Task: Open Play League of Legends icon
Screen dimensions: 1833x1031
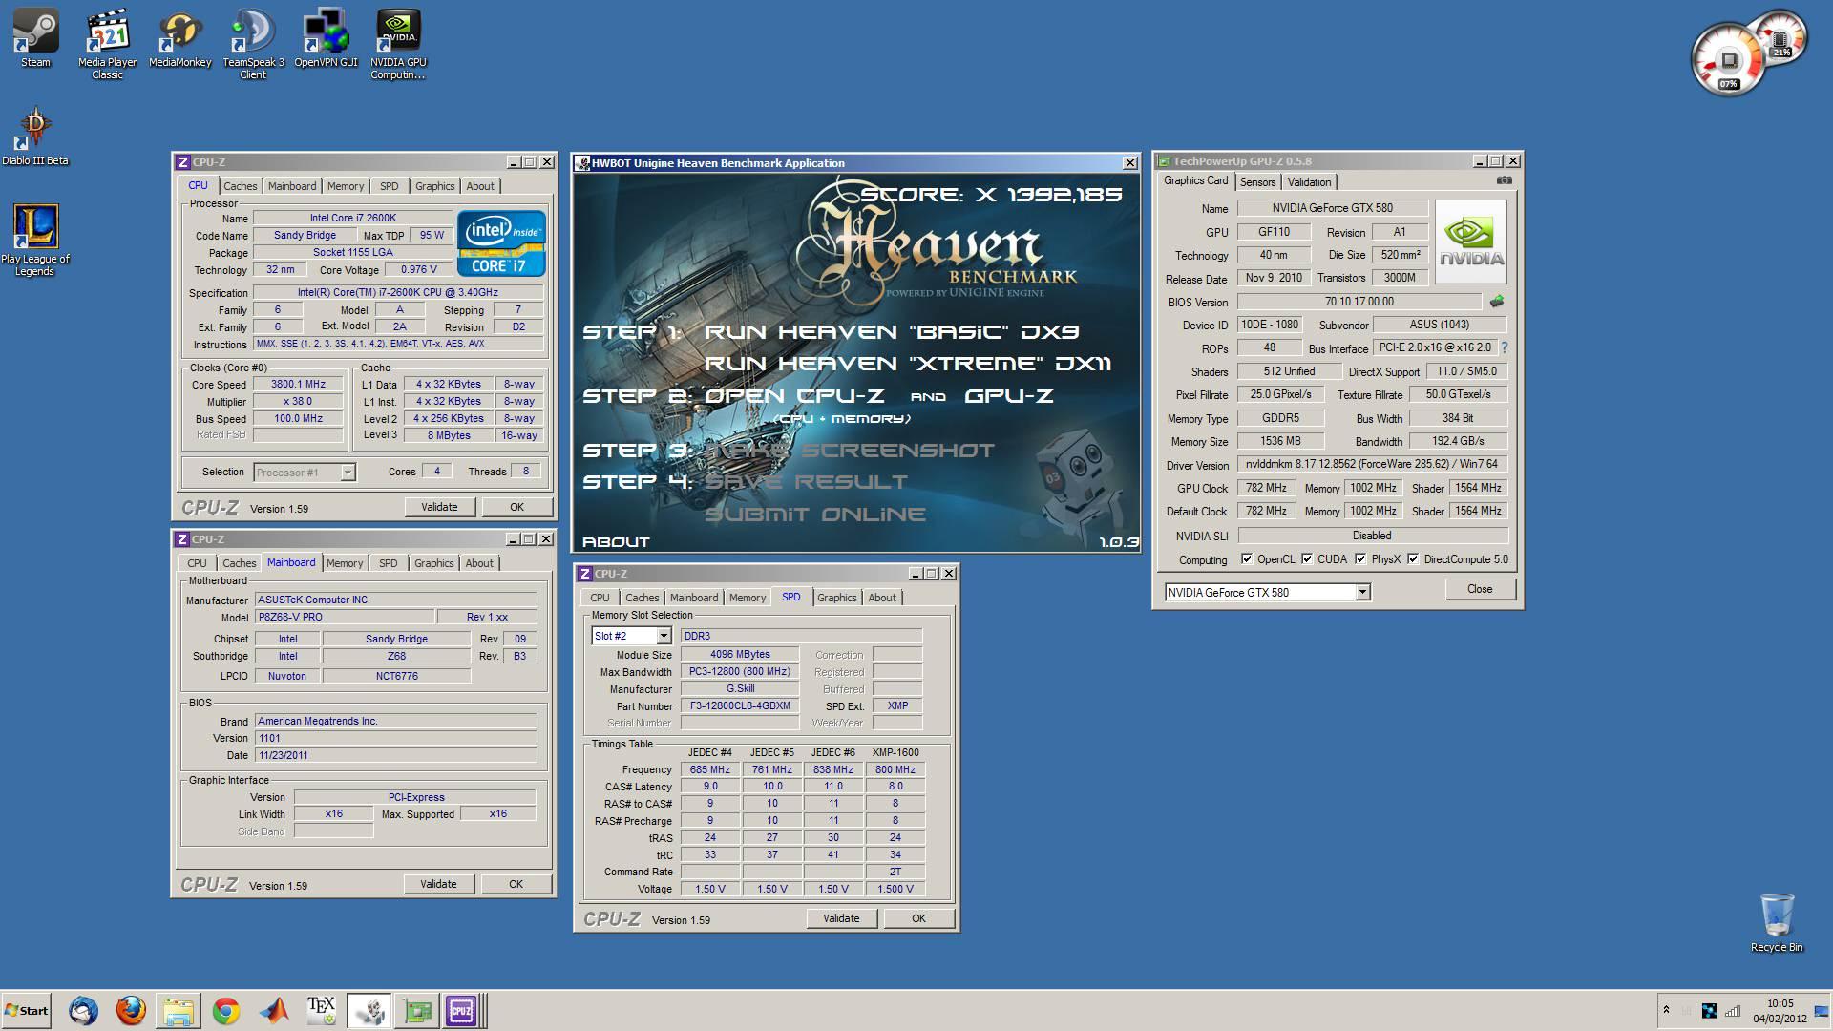Action: point(35,240)
